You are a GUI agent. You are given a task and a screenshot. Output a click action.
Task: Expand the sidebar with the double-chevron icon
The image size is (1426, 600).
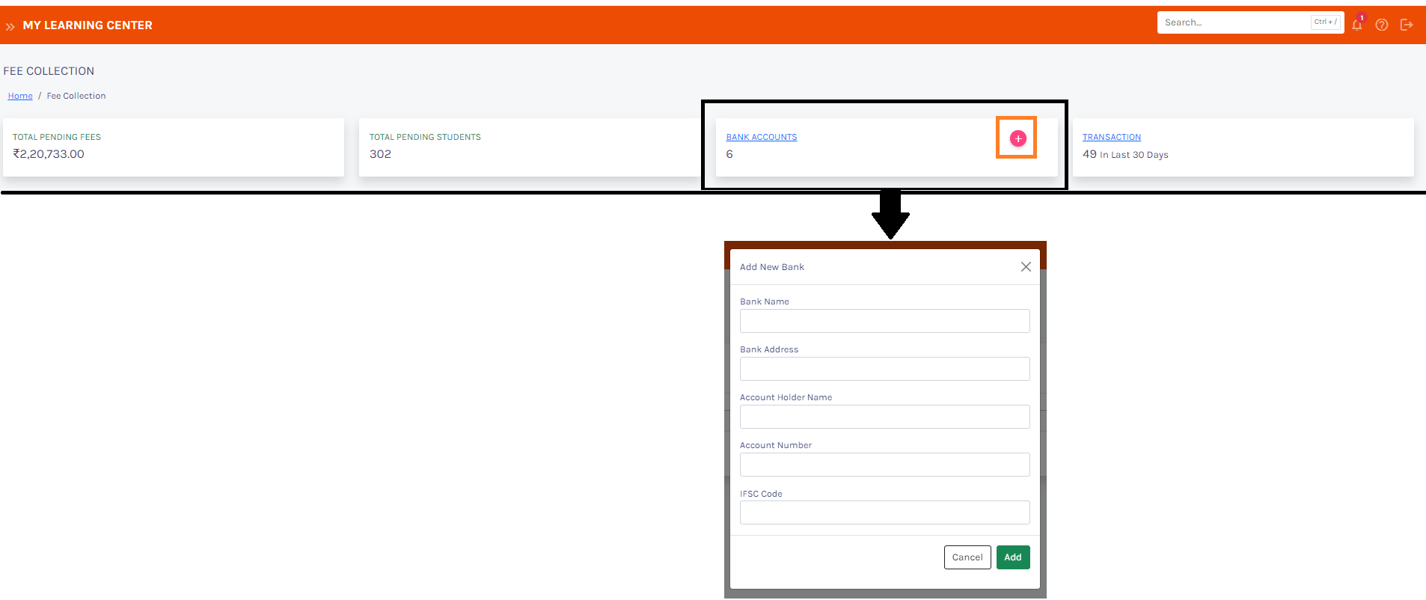tap(10, 26)
